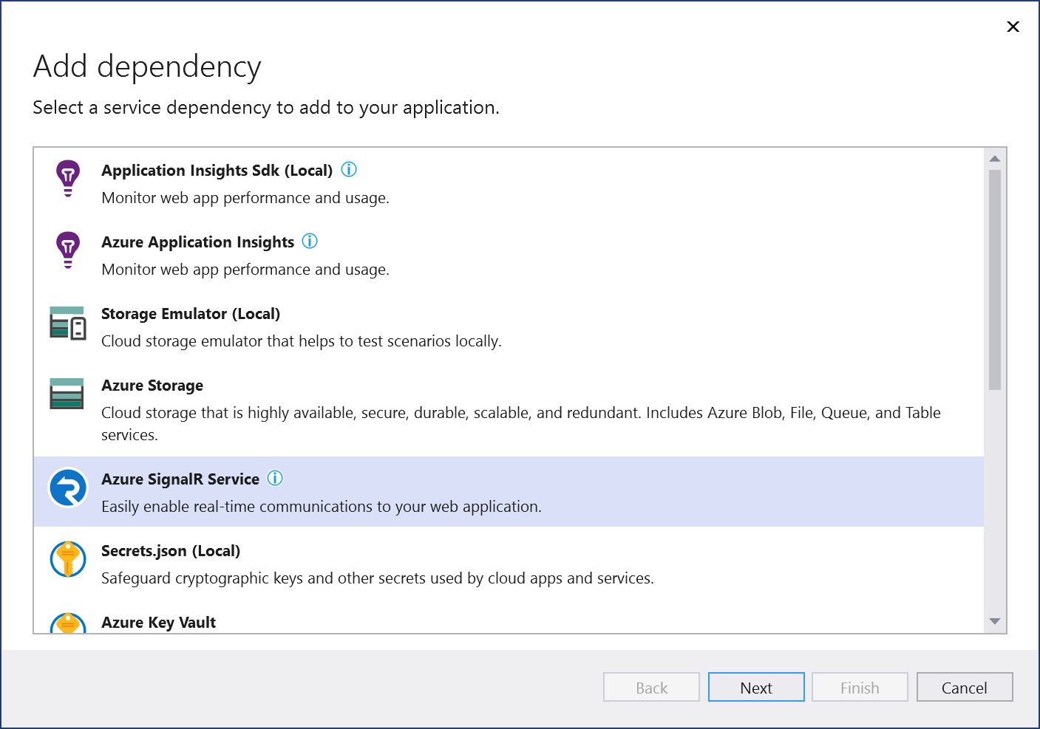The height and width of the screenshot is (729, 1040).
Task: Click the Back button
Action: [650, 687]
